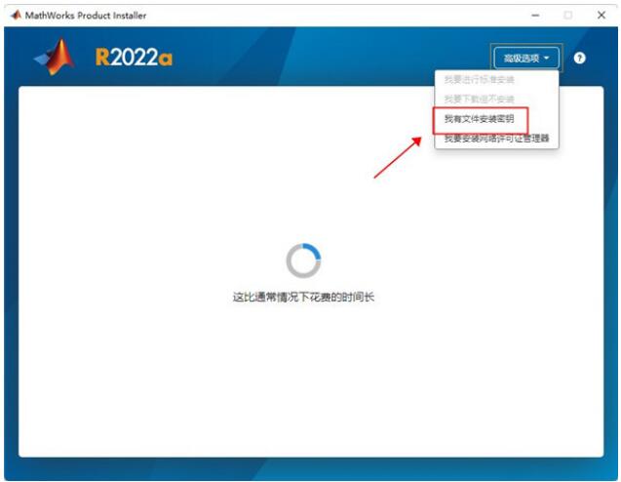Select greyed 我要下载但不安装 menu entry
This screenshot has width=621, height=482.
(x=480, y=100)
